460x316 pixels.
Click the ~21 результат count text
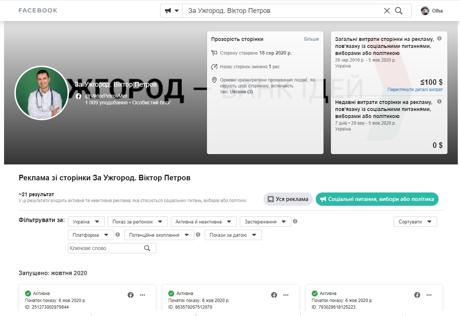pyautogui.click(x=36, y=194)
